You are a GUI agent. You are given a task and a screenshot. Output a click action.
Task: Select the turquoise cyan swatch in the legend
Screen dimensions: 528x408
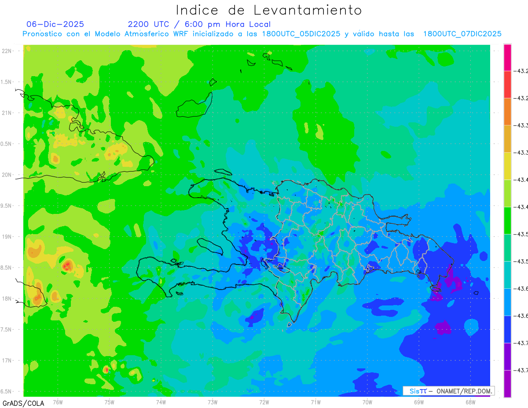[x=507, y=275]
